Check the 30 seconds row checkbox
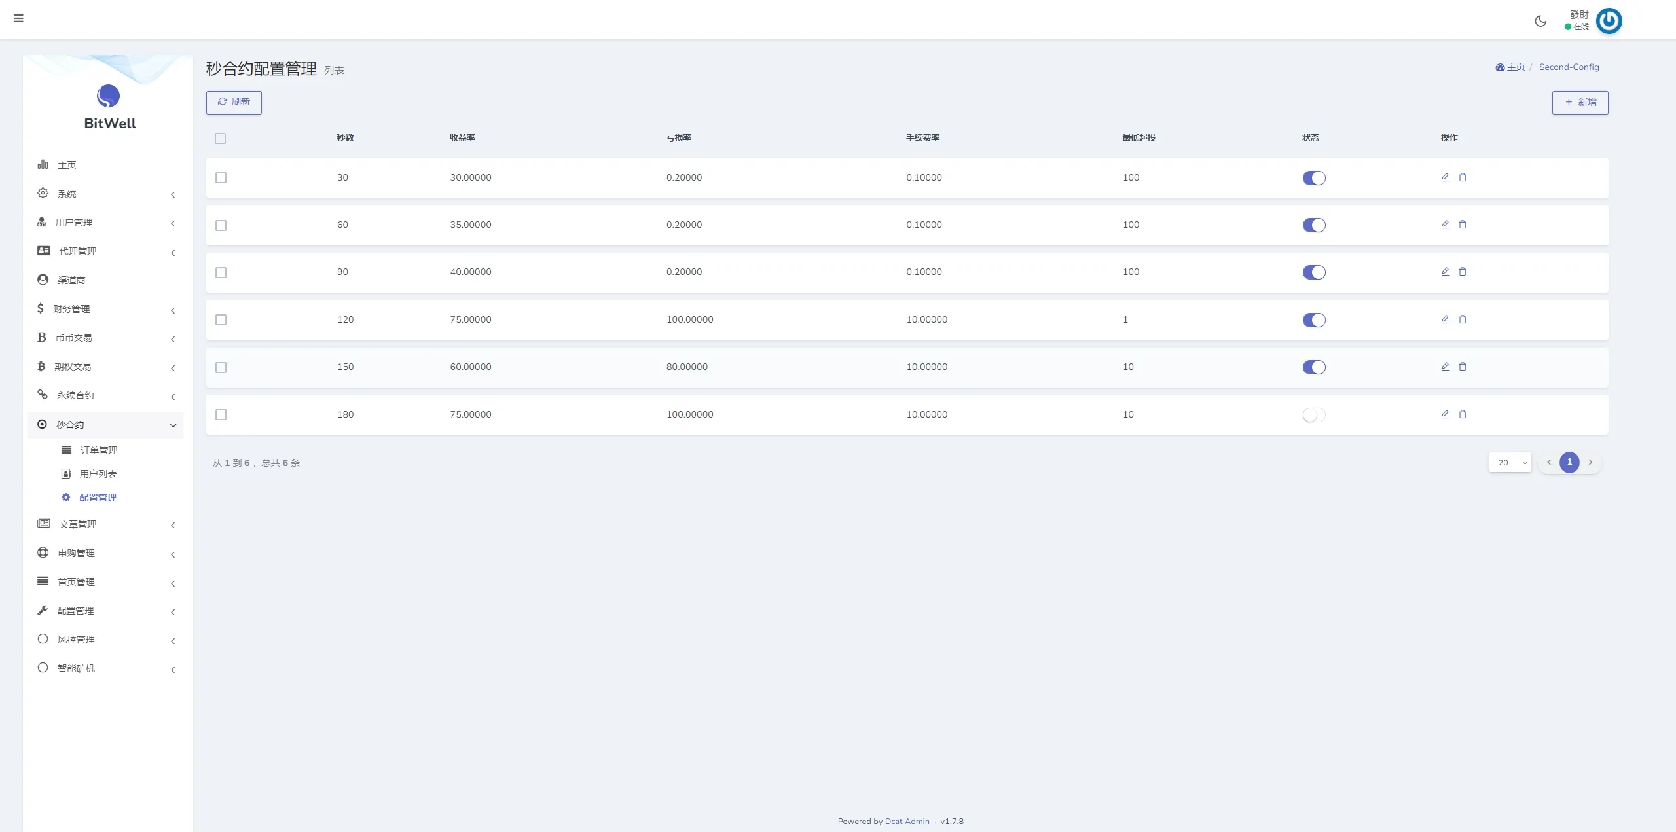 221,178
